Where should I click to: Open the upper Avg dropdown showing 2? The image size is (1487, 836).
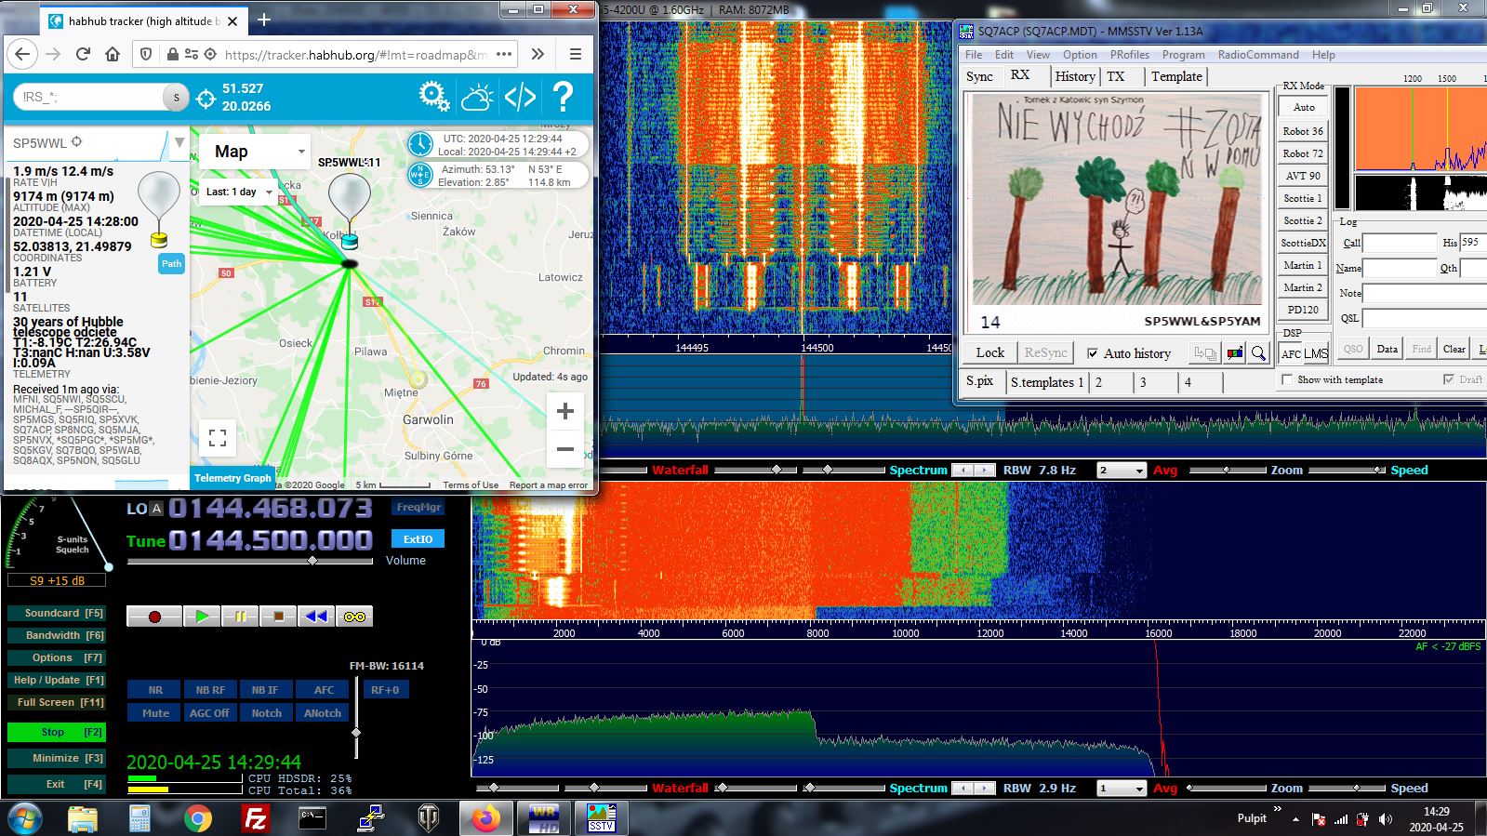[x=1122, y=471]
